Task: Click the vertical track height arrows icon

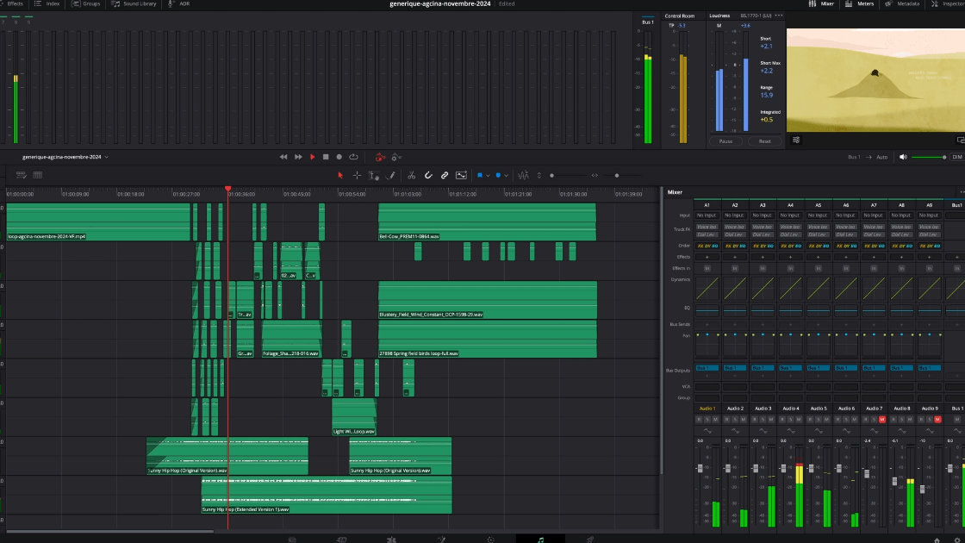Action: click(x=539, y=176)
